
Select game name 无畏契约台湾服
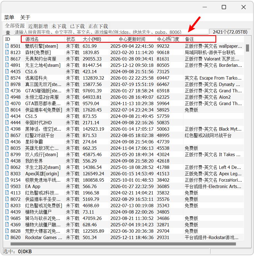click(41, 59)
